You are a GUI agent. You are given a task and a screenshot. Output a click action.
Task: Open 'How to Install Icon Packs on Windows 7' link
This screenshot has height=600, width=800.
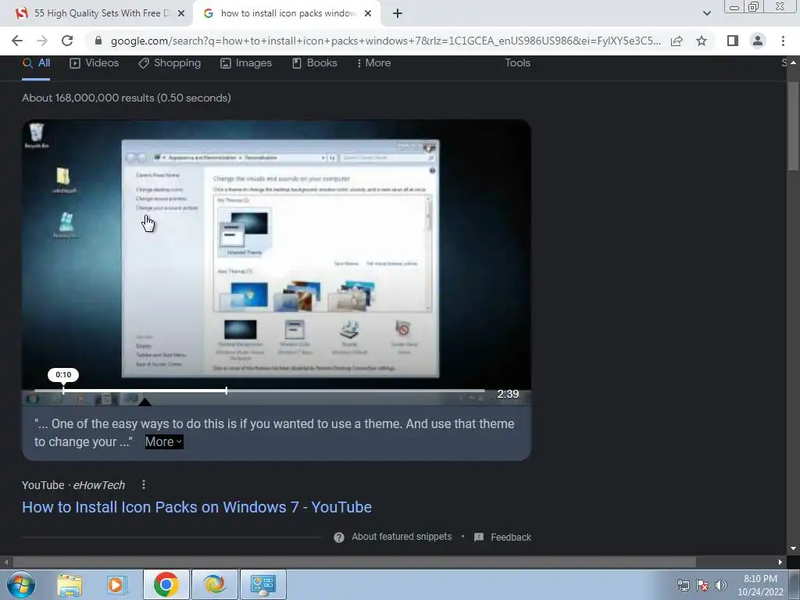pos(196,507)
